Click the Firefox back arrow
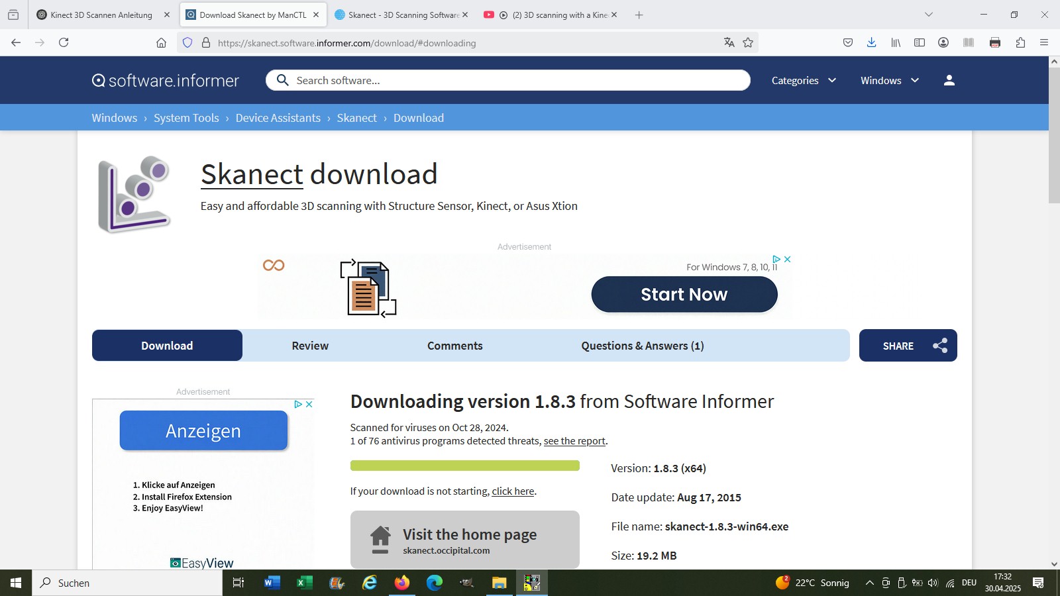The height and width of the screenshot is (596, 1060). 16,42
